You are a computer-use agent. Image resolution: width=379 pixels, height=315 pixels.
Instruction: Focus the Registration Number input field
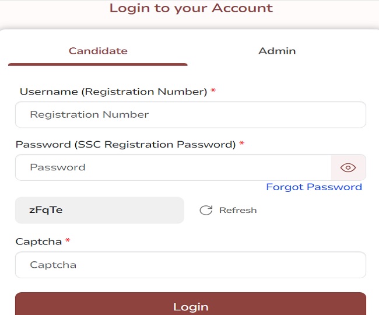(190, 115)
